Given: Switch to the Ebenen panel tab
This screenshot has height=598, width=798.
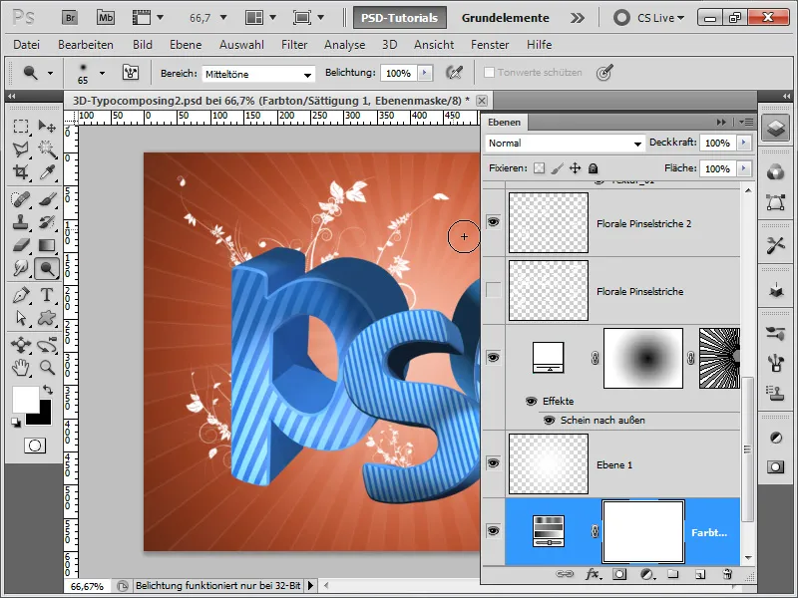Looking at the screenshot, I should [504, 123].
